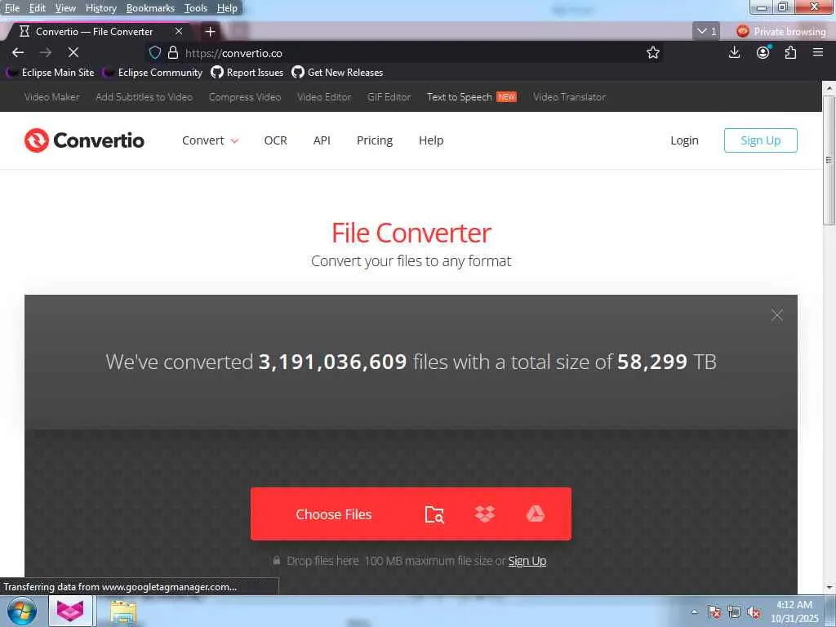Open Add Subtitles to Video link
Screen dimensions: 836x627
click(144, 97)
